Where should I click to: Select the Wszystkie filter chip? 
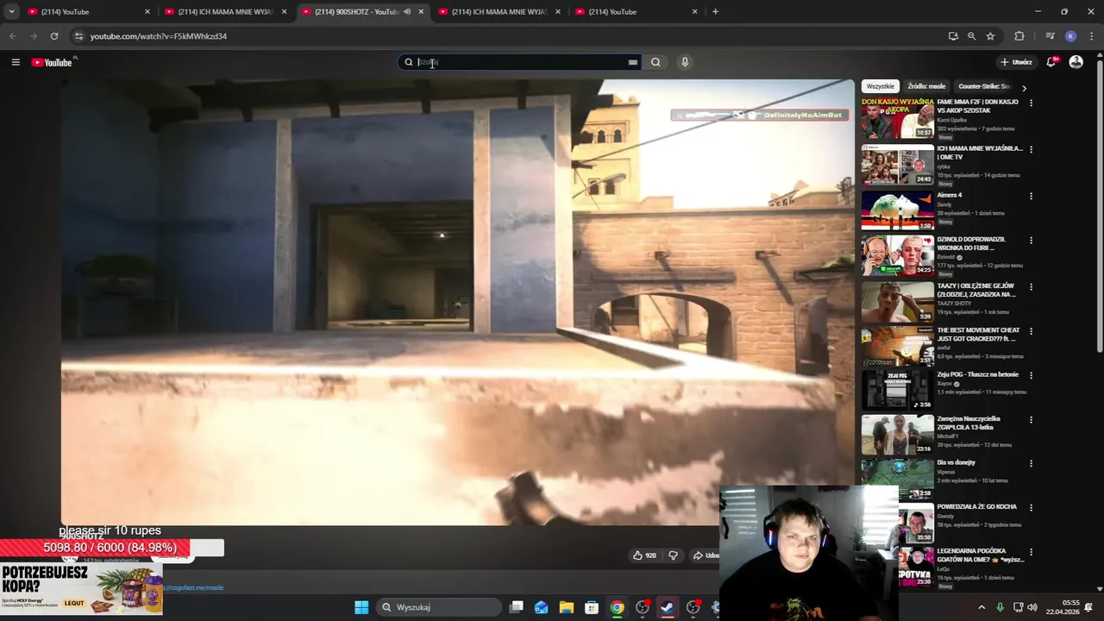coord(881,86)
